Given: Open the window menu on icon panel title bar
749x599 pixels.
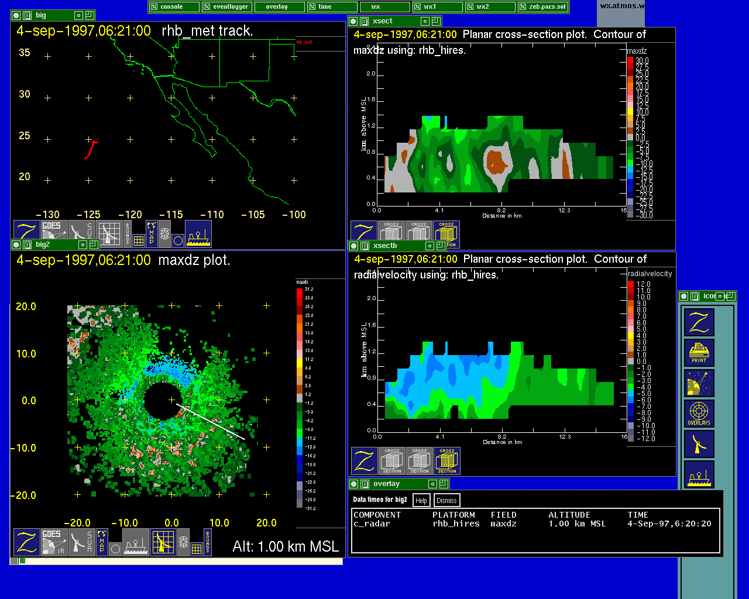Looking at the screenshot, I should 694,297.
